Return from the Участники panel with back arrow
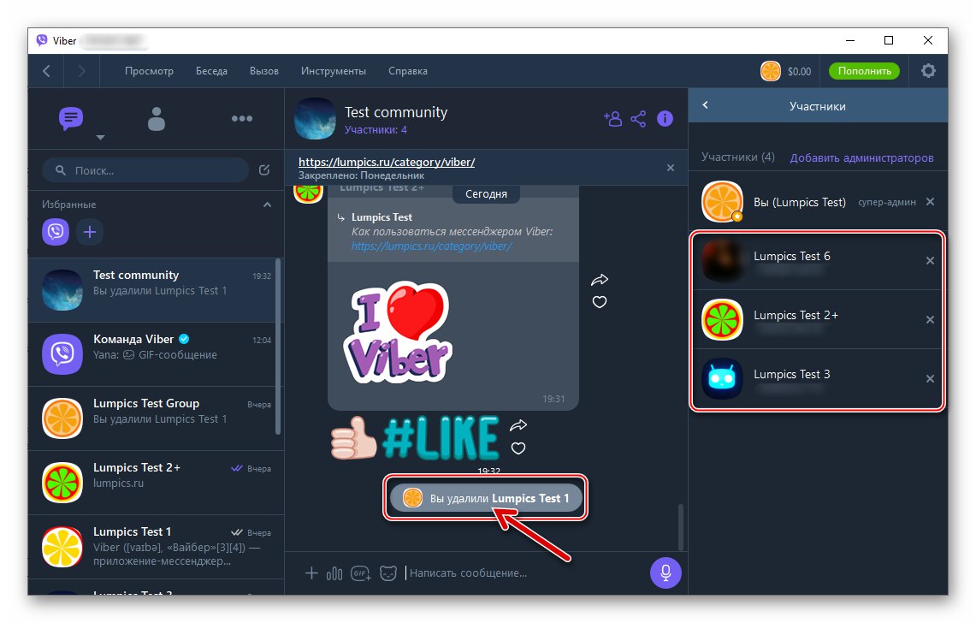The height and width of the screenshot is (623, 976). 705,105
